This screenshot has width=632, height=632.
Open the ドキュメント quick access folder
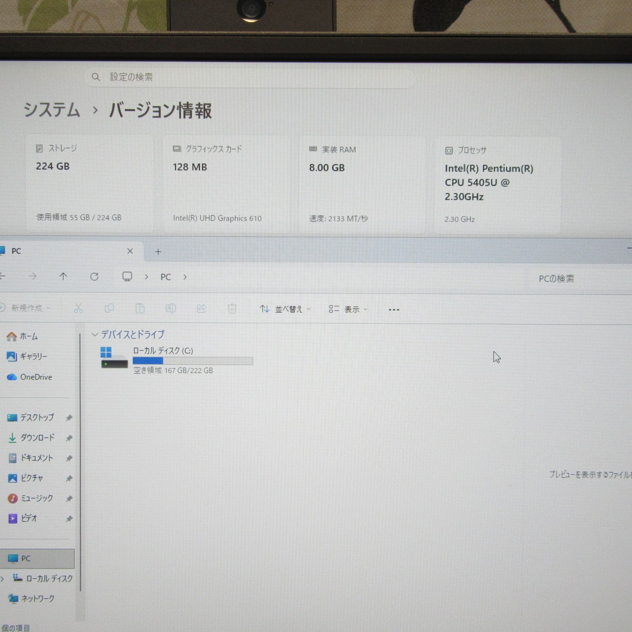[31, 458]
